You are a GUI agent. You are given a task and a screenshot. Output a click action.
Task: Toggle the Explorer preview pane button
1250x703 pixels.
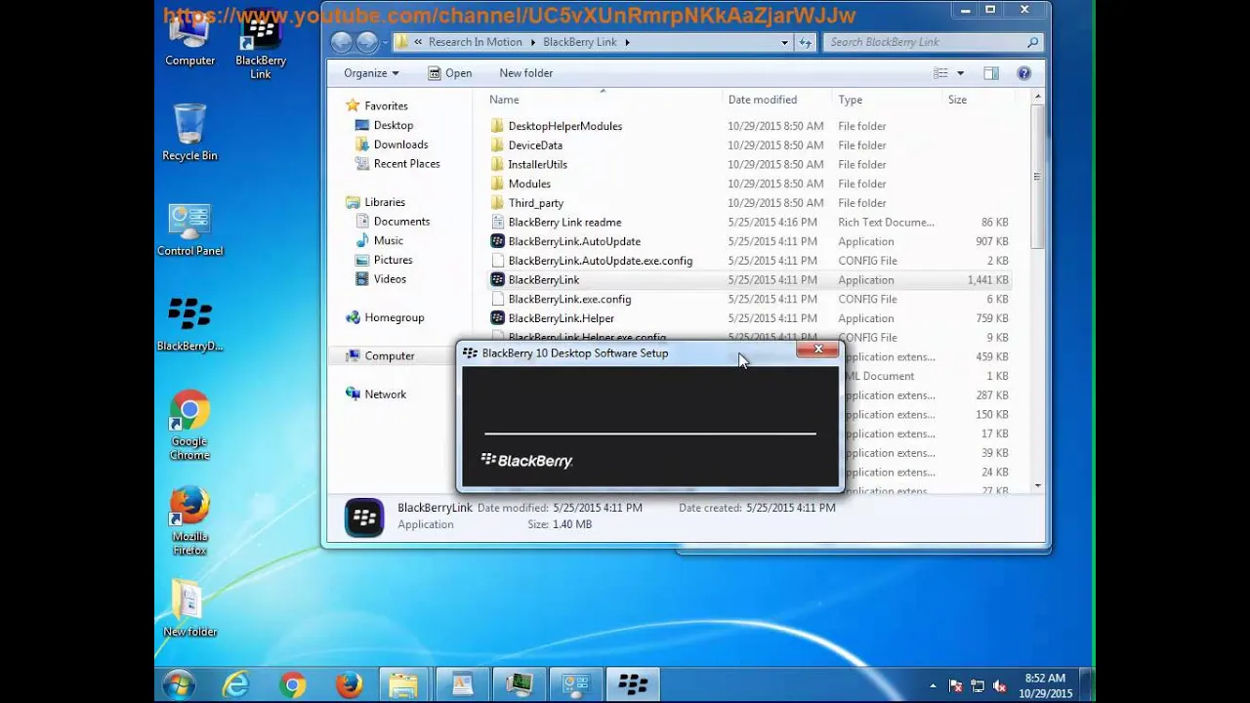pyautogui.click(x=991, y=73)
